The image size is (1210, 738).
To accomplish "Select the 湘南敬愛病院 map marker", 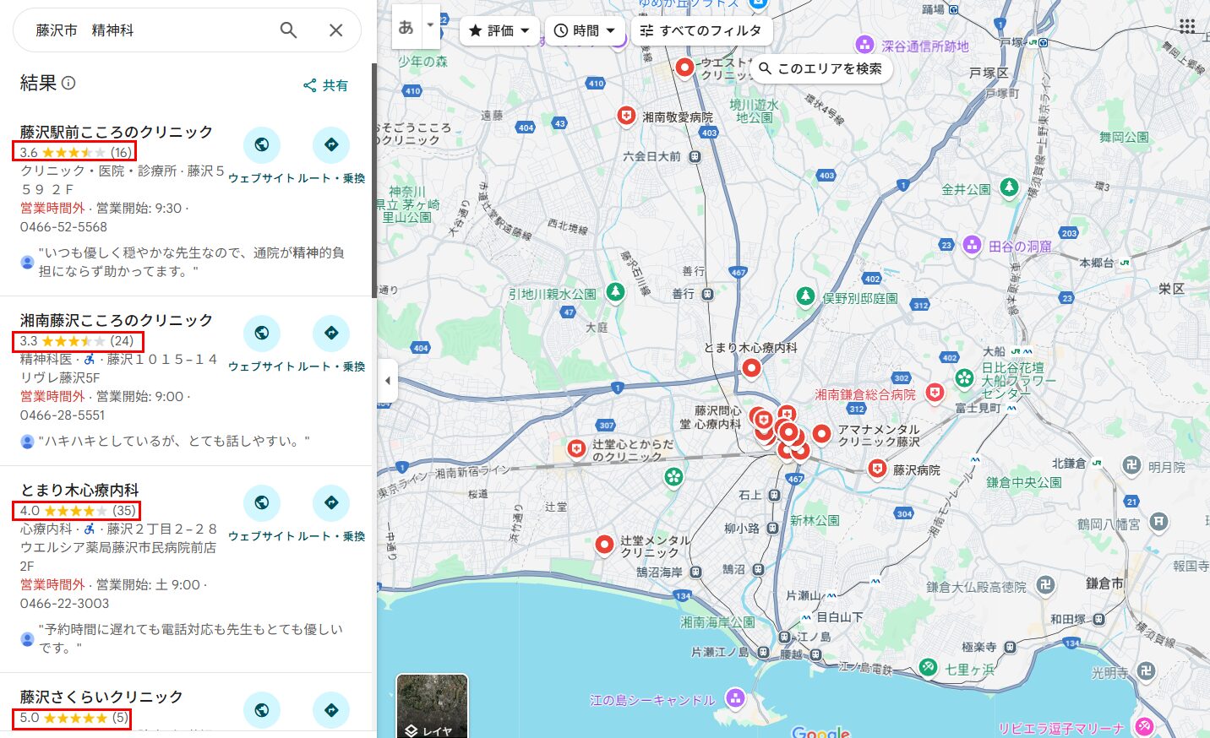I will (x=626, y=115).
